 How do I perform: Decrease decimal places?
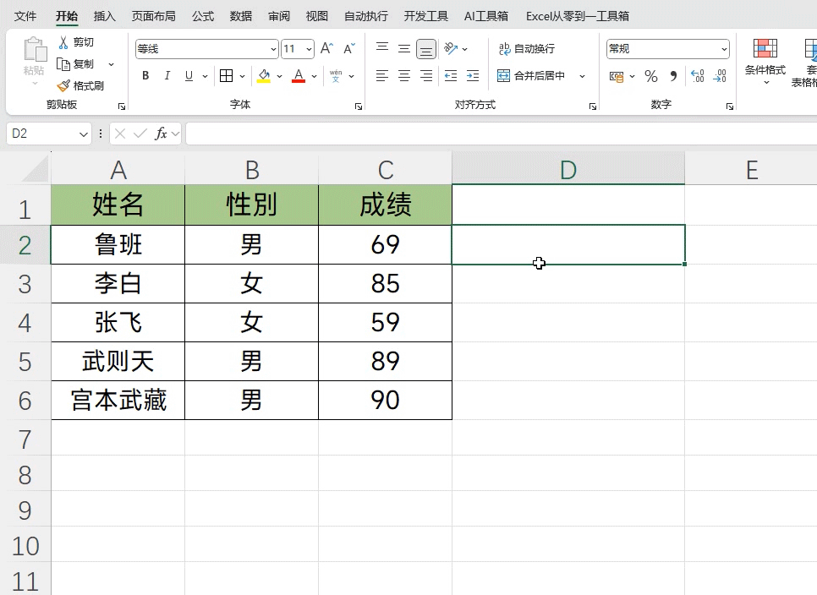[x=720, y=77]
